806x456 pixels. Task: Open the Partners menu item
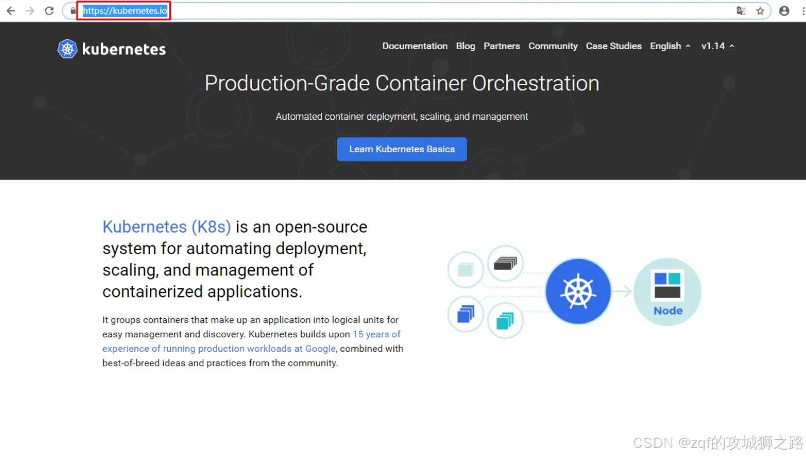point(501,46)
